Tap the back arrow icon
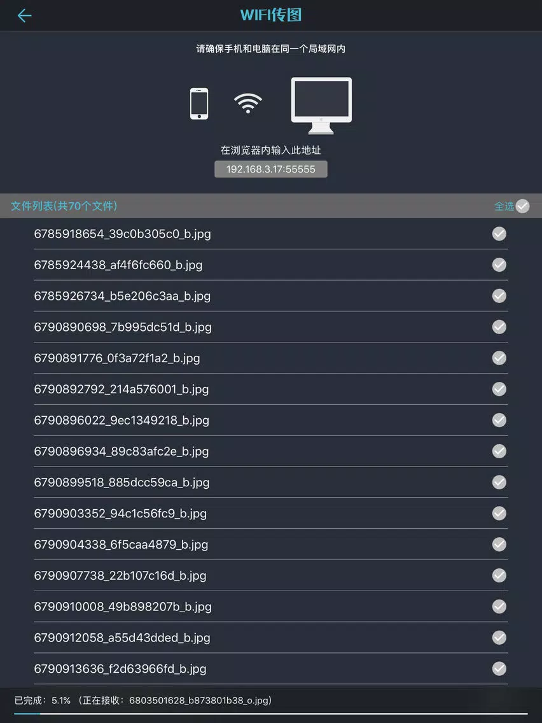This screenshot has width=542, height=723. click(24, 16)
